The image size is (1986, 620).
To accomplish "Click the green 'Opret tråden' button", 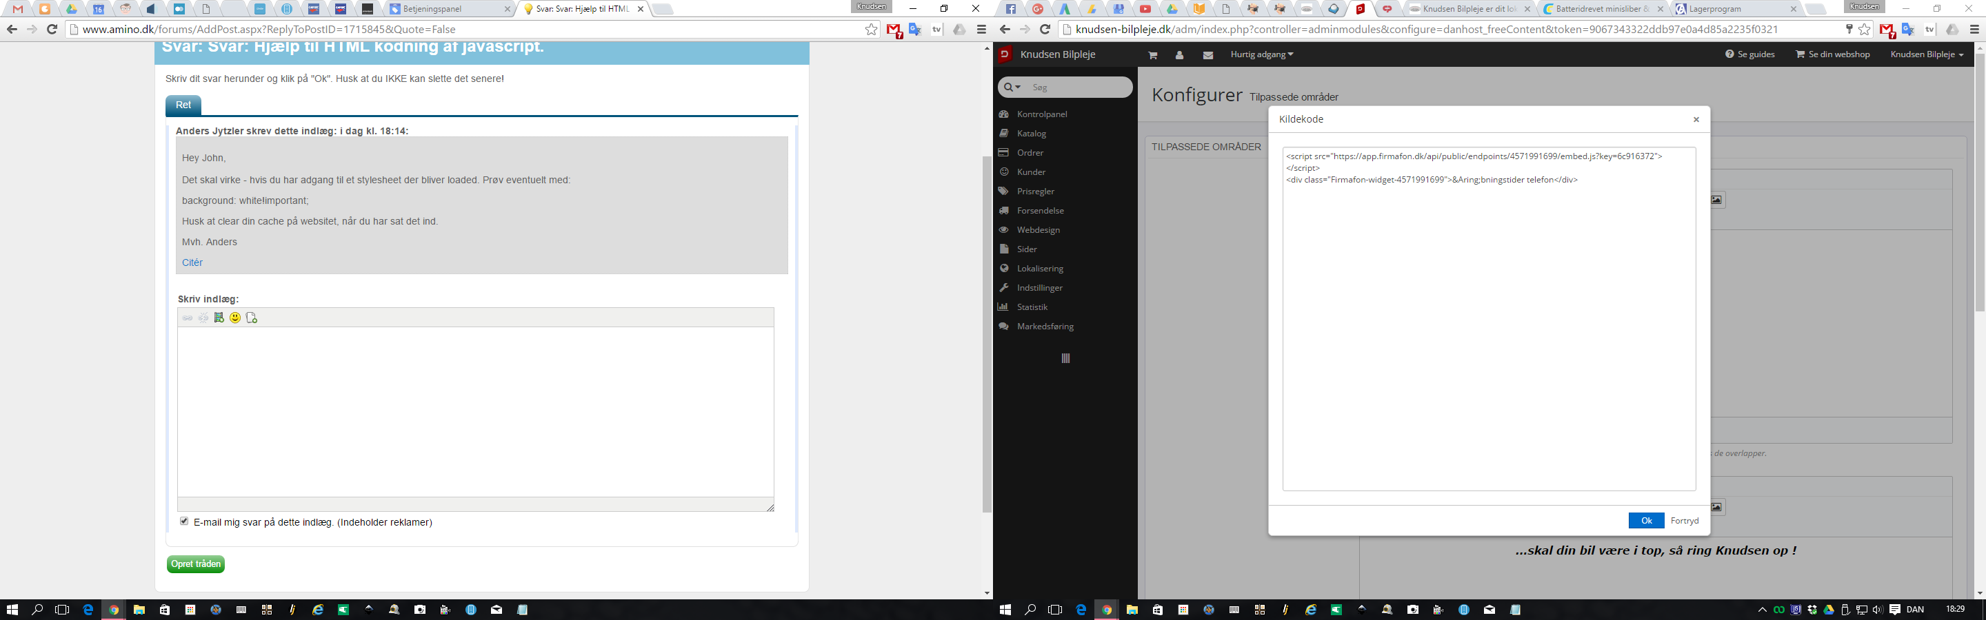I will [196, 565].
